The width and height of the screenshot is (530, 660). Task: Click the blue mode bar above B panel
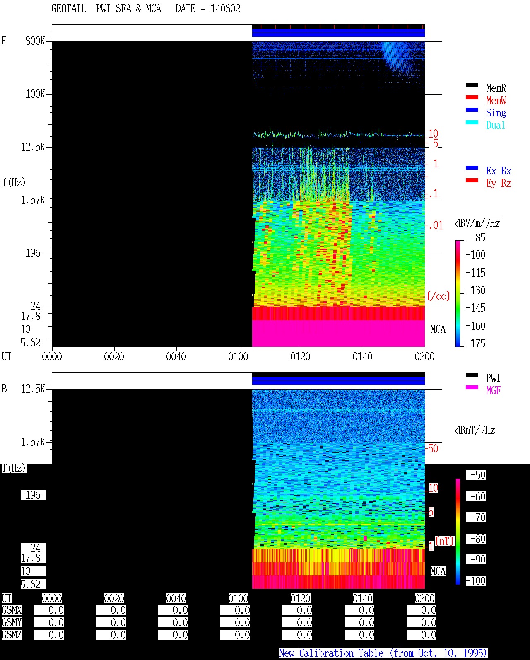(x=338, y=381)
